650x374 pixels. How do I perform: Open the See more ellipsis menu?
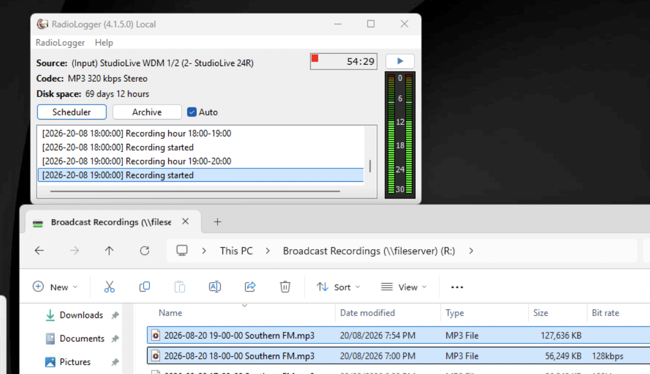tap(457, 287)
